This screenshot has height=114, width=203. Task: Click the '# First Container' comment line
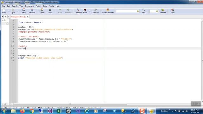click(29, 37)
